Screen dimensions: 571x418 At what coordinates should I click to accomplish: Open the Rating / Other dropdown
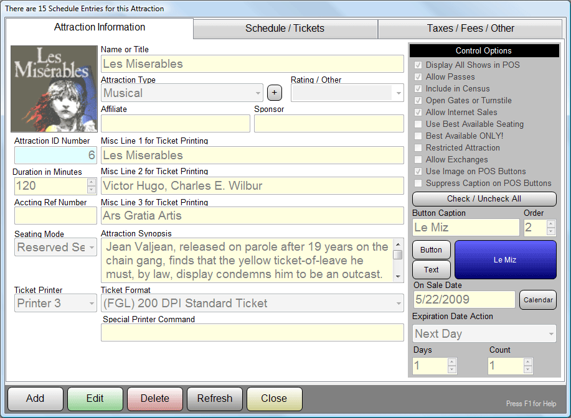399,93
